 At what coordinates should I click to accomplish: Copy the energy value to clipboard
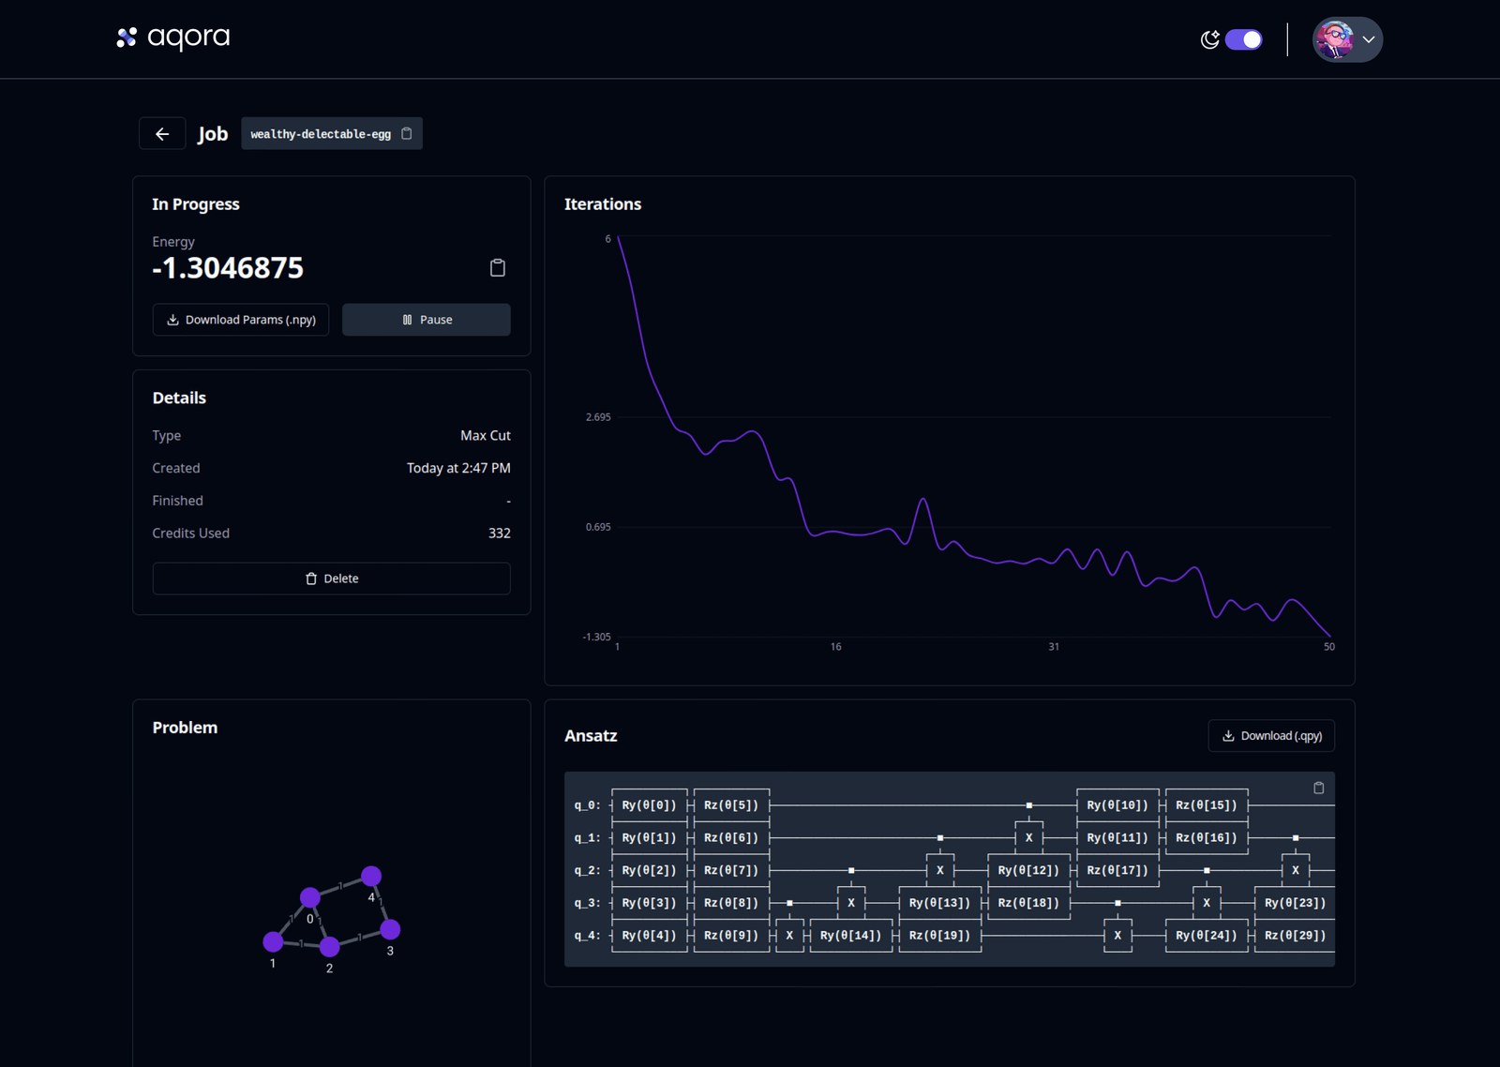coord(498,268)
